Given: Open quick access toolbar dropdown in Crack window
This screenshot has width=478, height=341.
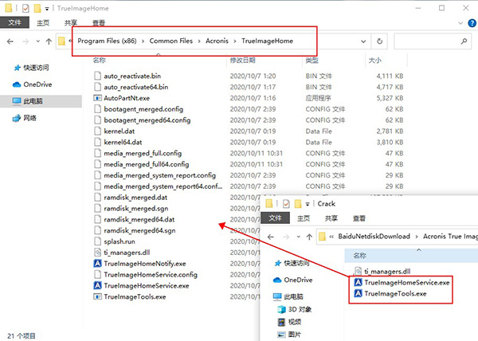Looking at the screenshot, I should [x=308, y=203].
